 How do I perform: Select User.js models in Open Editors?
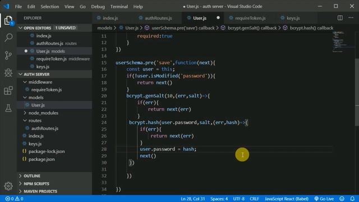[54, 51]
